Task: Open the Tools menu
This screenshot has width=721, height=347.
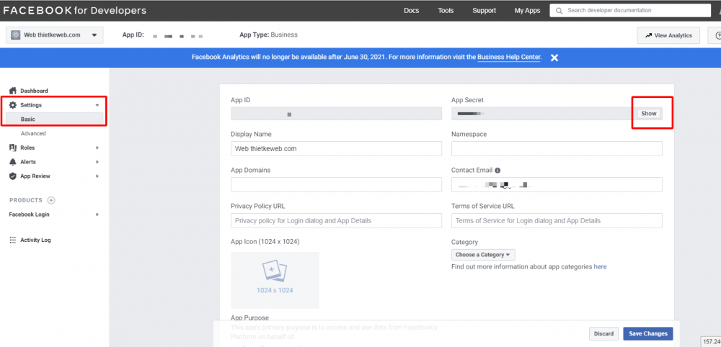Action: (x=446, y=11)
